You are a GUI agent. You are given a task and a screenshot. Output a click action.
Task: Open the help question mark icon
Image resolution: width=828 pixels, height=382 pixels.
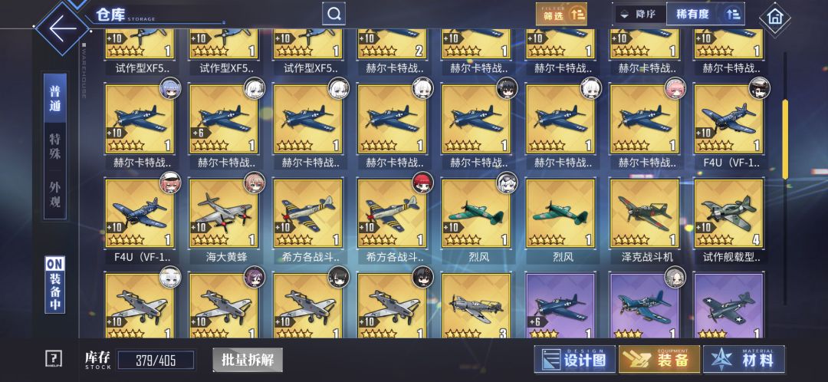(54, 359)
